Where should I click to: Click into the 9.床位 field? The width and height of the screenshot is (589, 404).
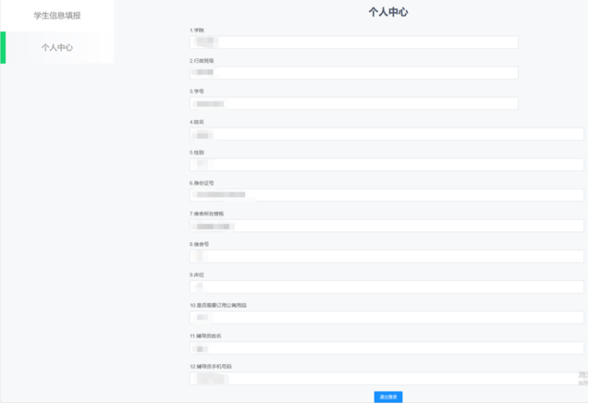click(387, 287)
